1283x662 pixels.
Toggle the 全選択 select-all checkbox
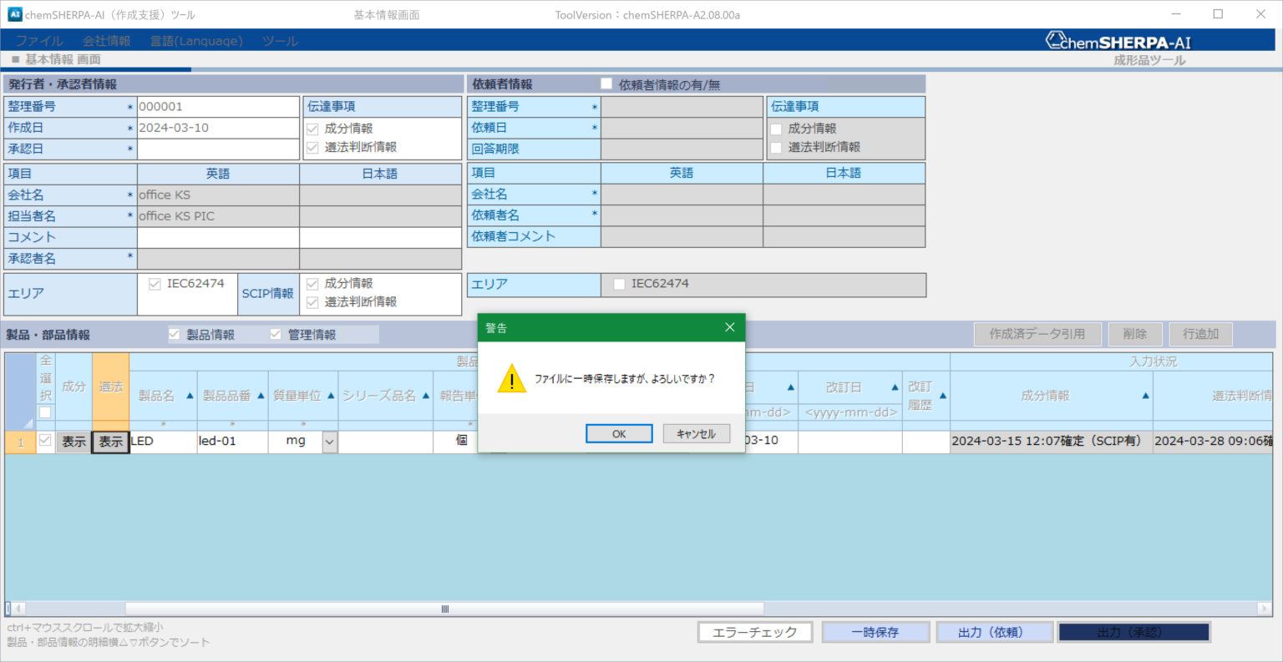45,412
